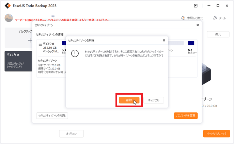The width and height of the screenshot is (234, 144).
Task: Click the パスワードを変更 button
Action: (186, 116)
